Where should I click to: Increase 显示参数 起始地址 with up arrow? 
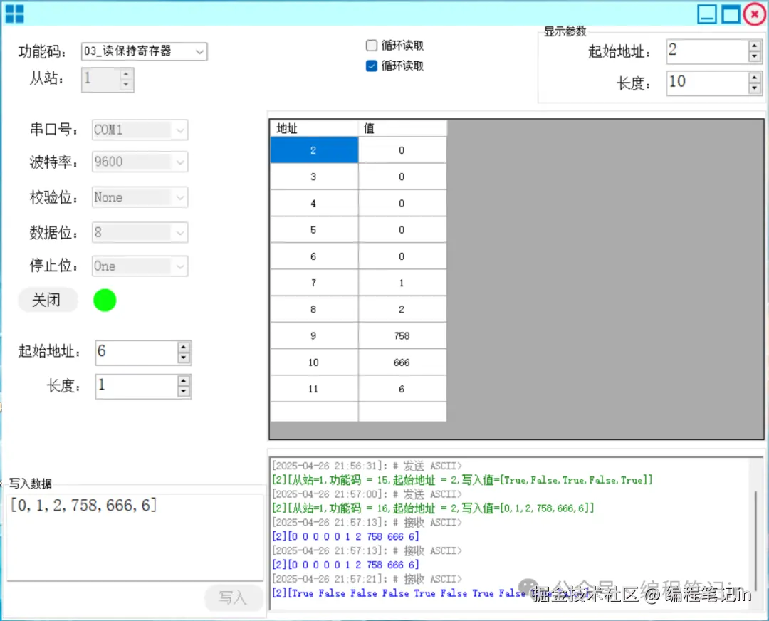754,46
